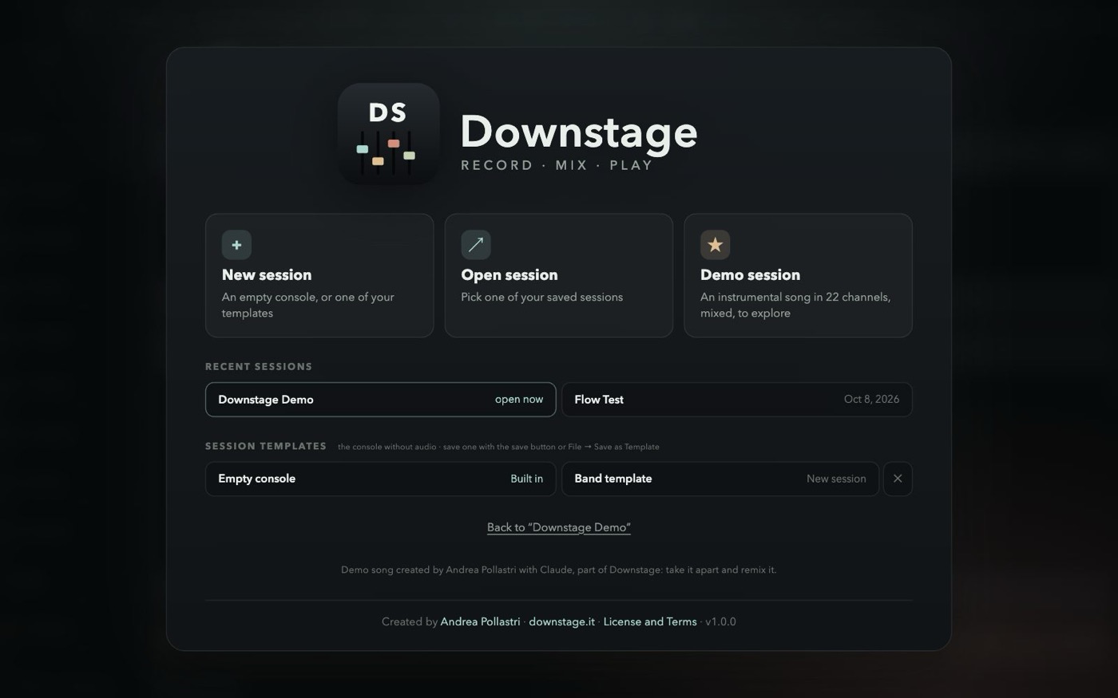Click "An instrumental song in 22 channels" description

(795, 305)
